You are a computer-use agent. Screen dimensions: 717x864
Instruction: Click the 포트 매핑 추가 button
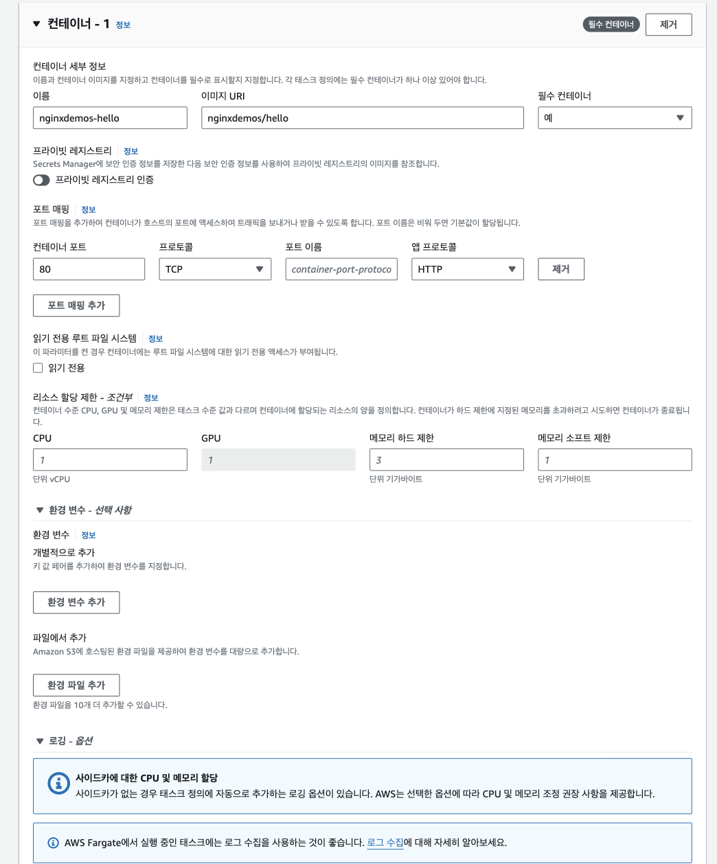coord(76,306)
